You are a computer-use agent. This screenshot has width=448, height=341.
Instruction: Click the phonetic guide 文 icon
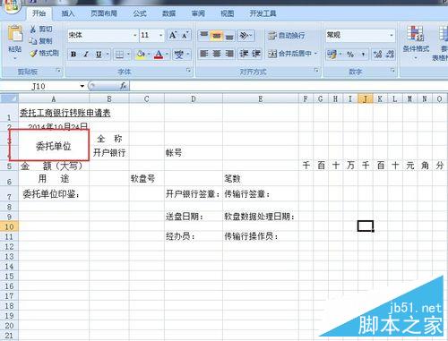179,55
